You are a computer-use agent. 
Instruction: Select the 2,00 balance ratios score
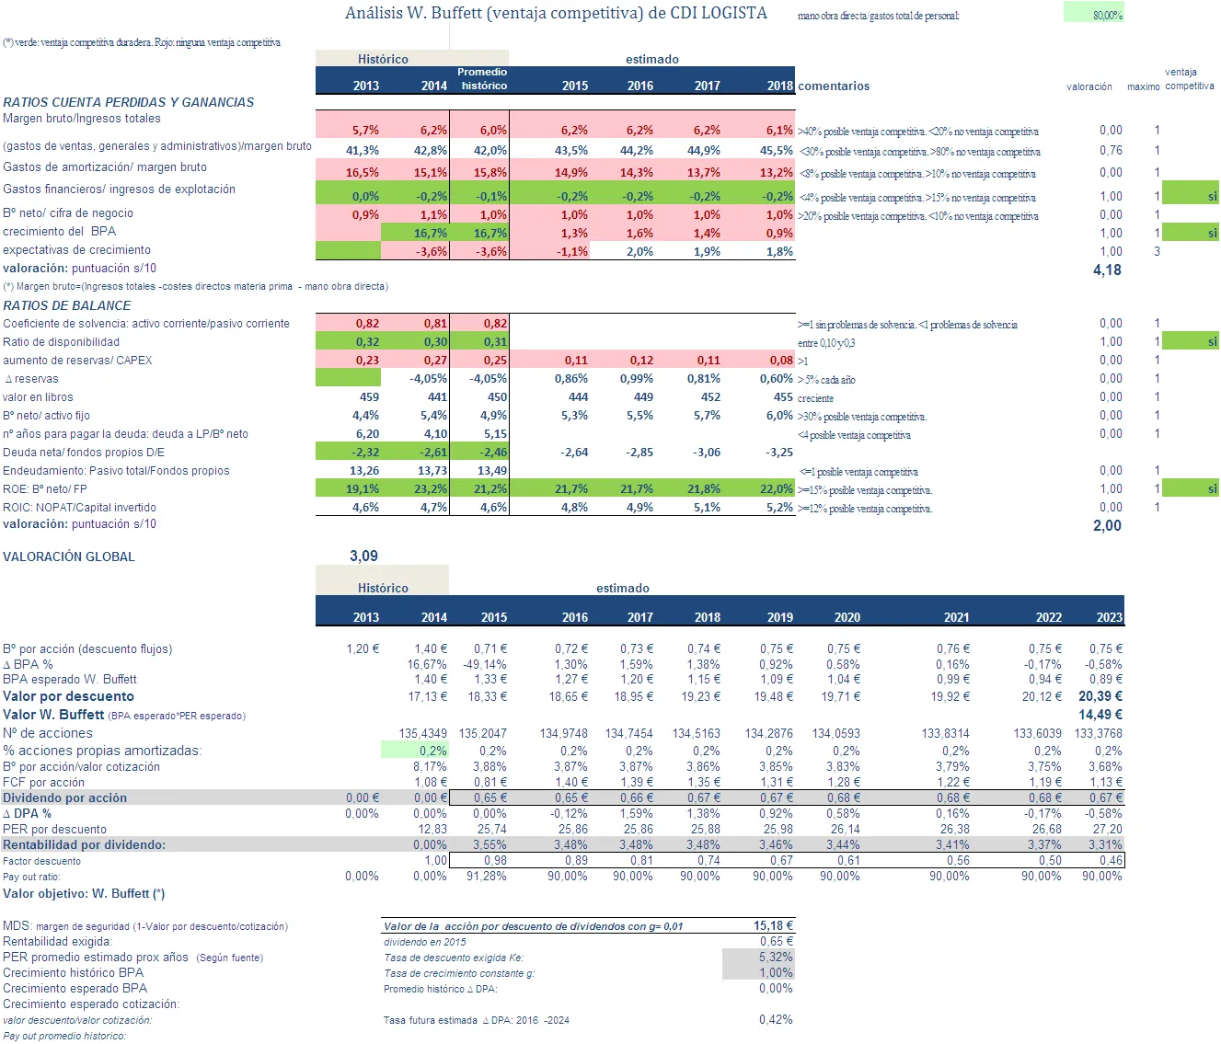1107,525
